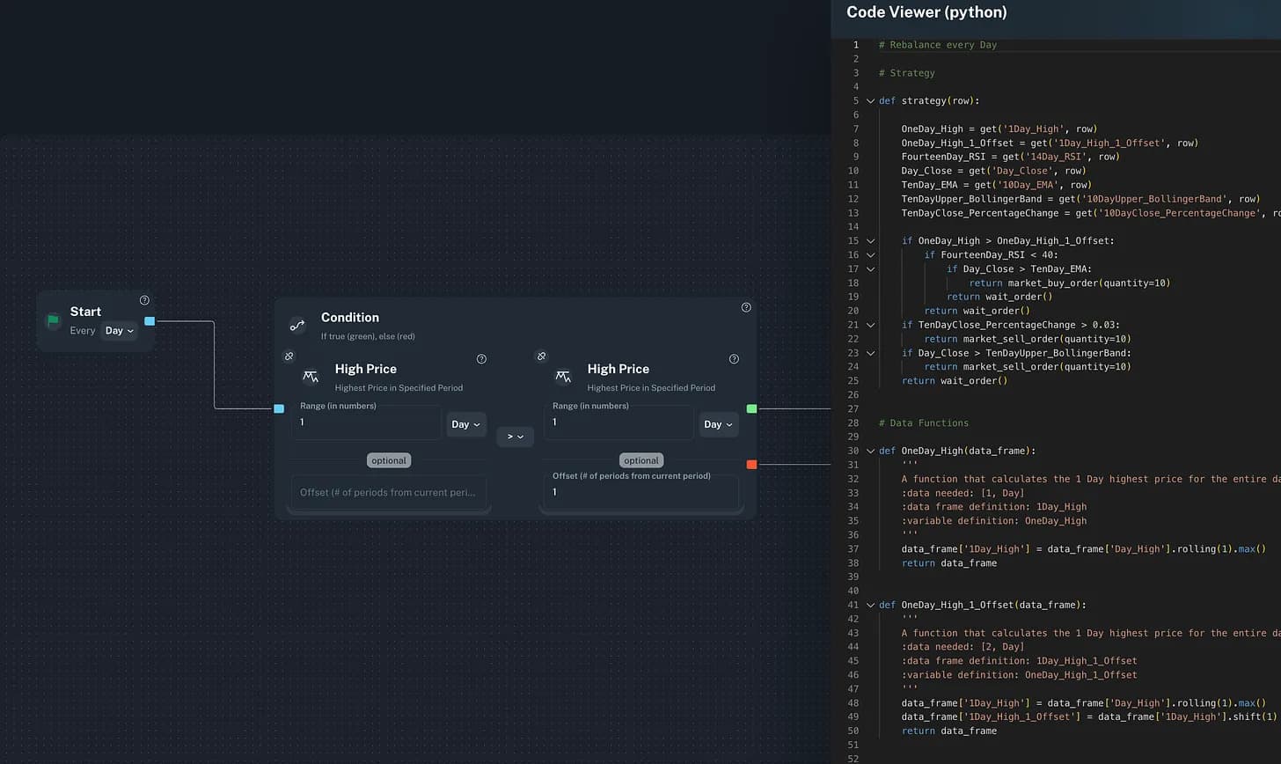
Task: Open the Every Day frequency dropdown
Action: click(x=119, y=331)
